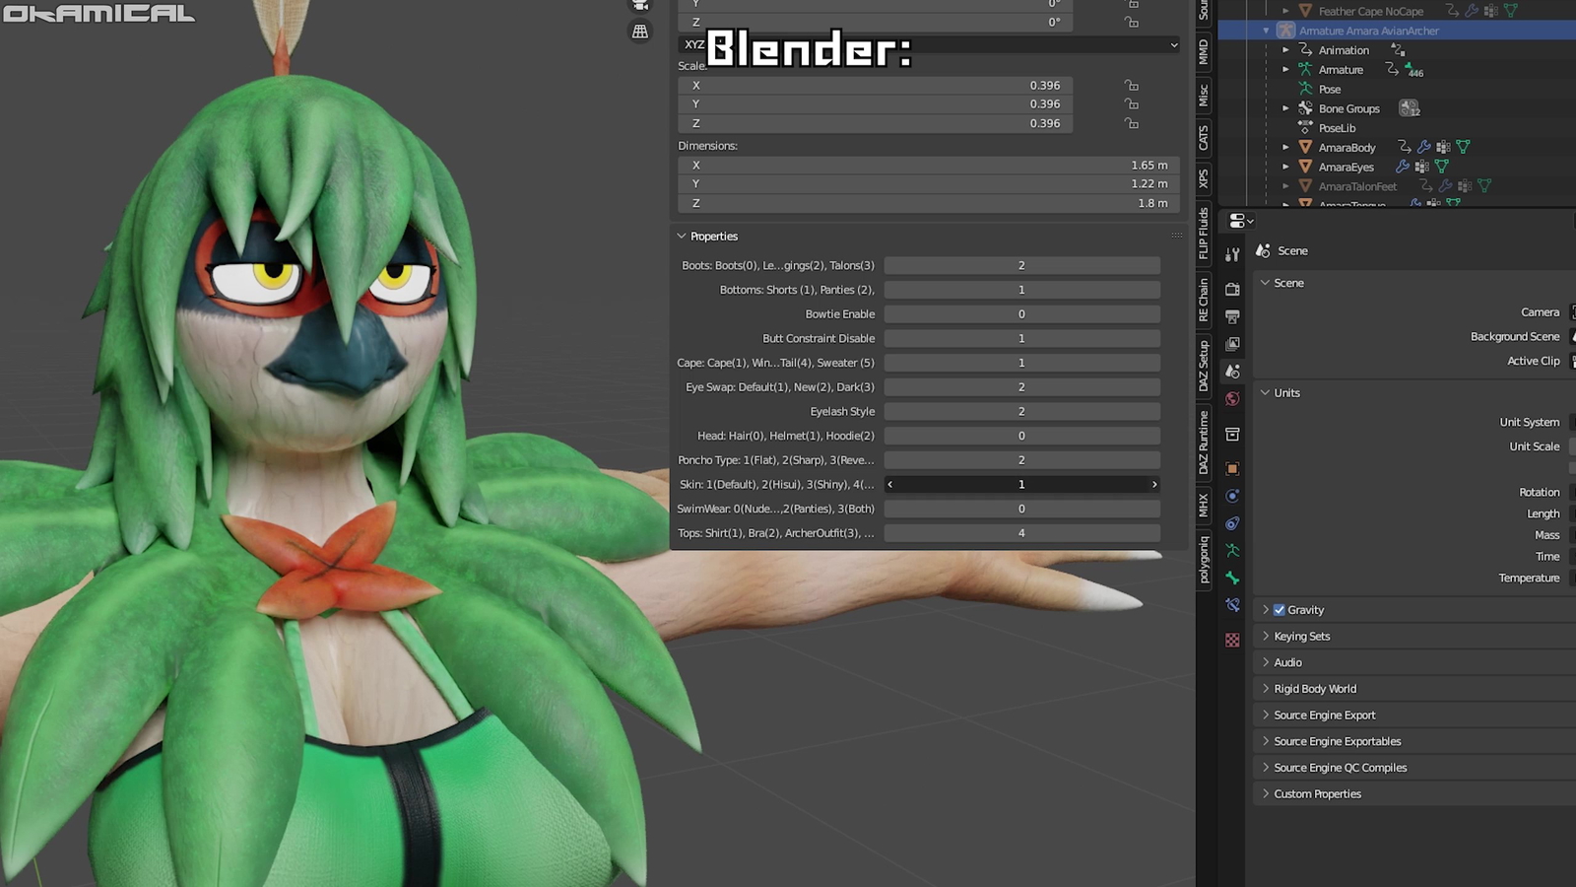Open the Output properties (printer icon)
The width and height of the screenshot is (1576, 887).
point(1232,316)
